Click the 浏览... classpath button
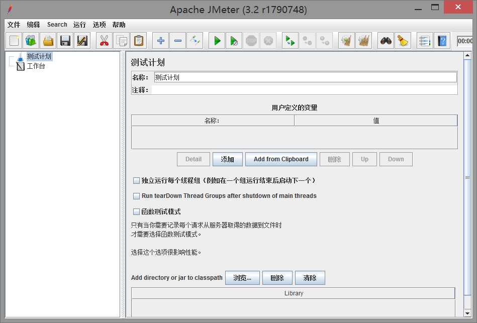 tap(242, 278)
